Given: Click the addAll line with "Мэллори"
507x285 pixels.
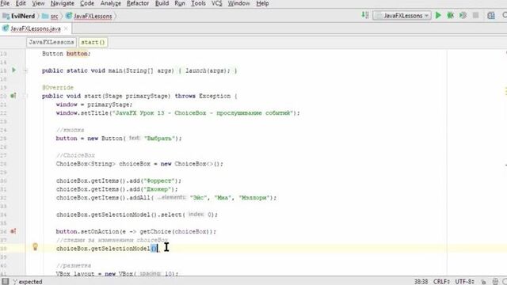Looking at the screenshot, I should pyautogui.click(x=166, y=198).
